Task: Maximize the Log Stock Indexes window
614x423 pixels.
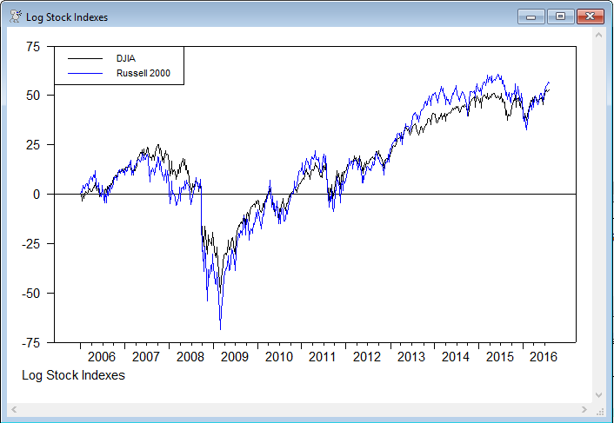Action: [560, 16]
